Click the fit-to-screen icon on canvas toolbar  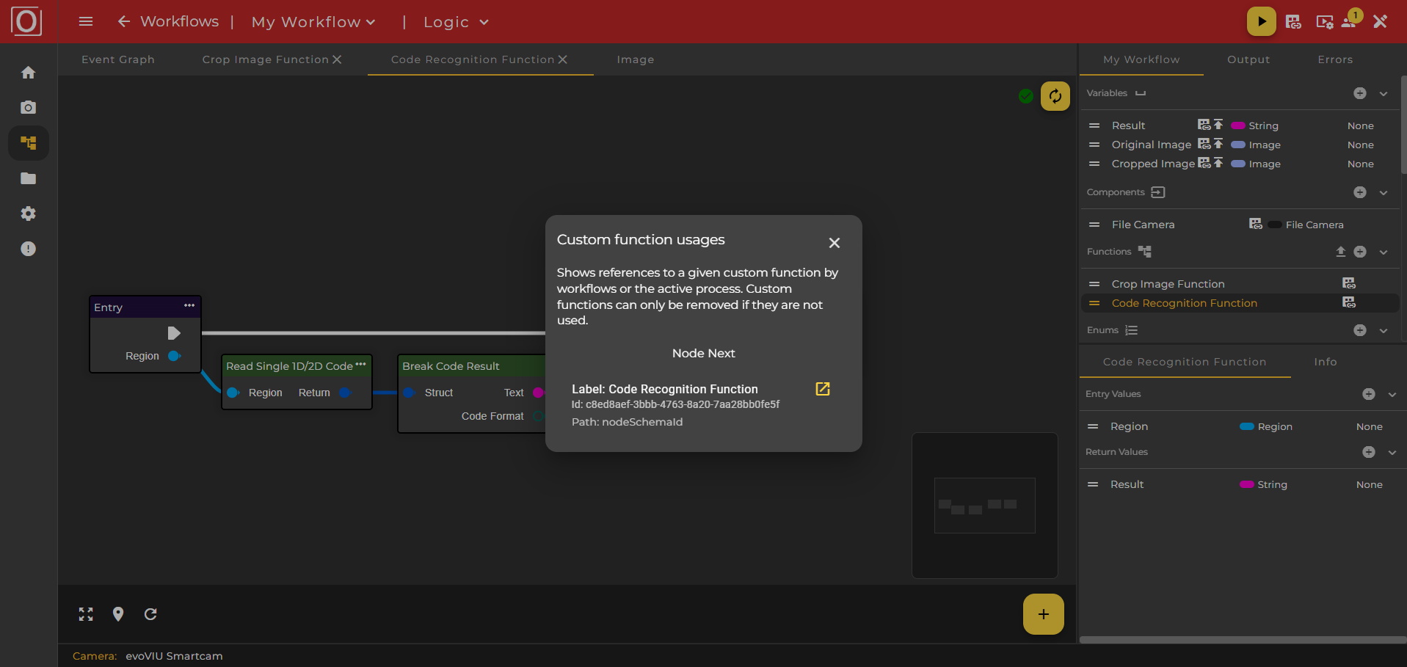pos(86,614)
